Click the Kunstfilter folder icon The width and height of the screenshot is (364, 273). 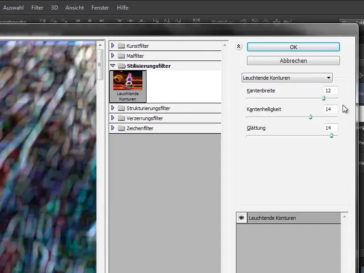121,46
